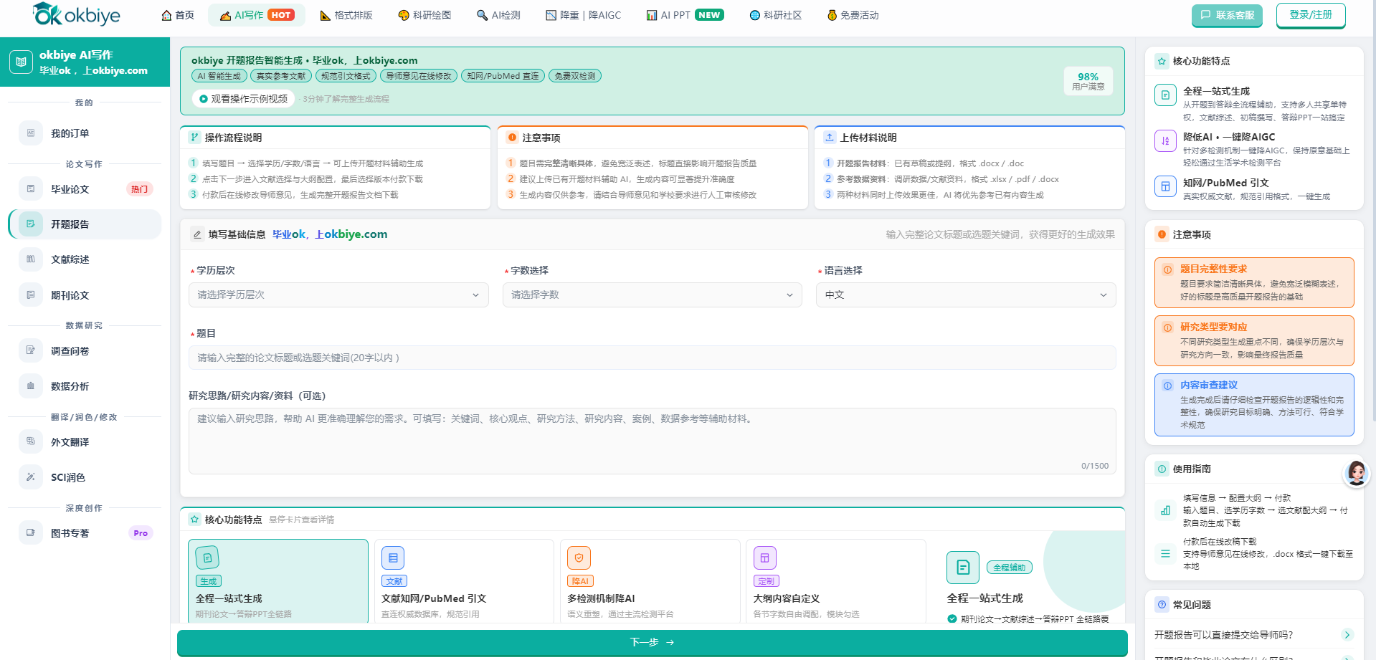This screenshot has width=1376, height=660.
Task: Click the 常见问题 question mark icon
Action: (x=1162, y=605)
